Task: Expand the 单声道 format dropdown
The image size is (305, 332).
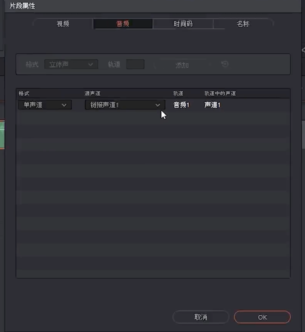Action: pyautogui.click(x=45, y=105)
